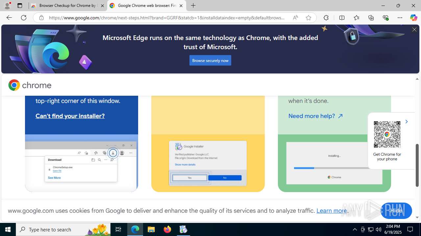Dismiss the Microsoft Edge banner
Screen dimensions: 421x236
414,30
